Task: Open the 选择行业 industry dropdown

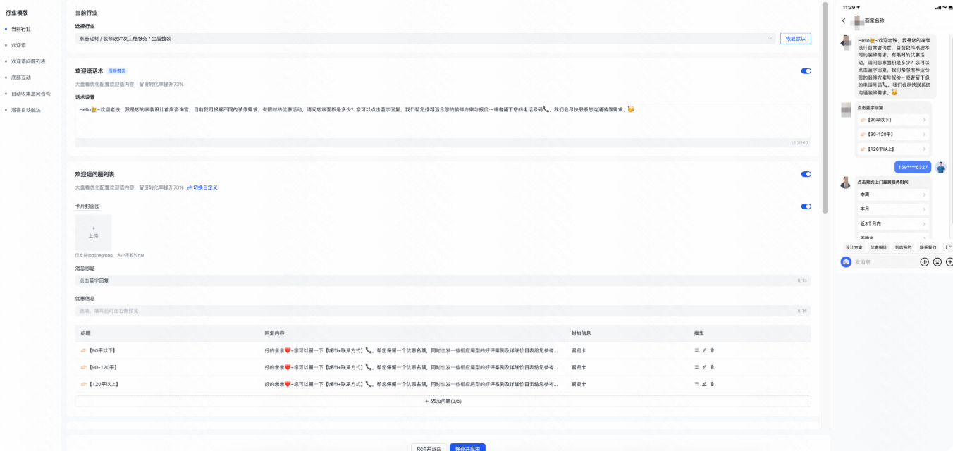Action: [426, 39]
